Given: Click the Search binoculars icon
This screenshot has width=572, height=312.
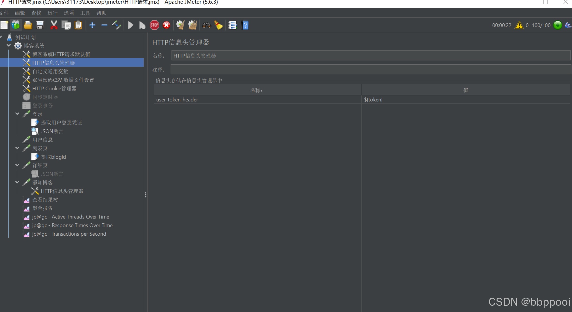Looking at the screenshot, I should 207,25.
